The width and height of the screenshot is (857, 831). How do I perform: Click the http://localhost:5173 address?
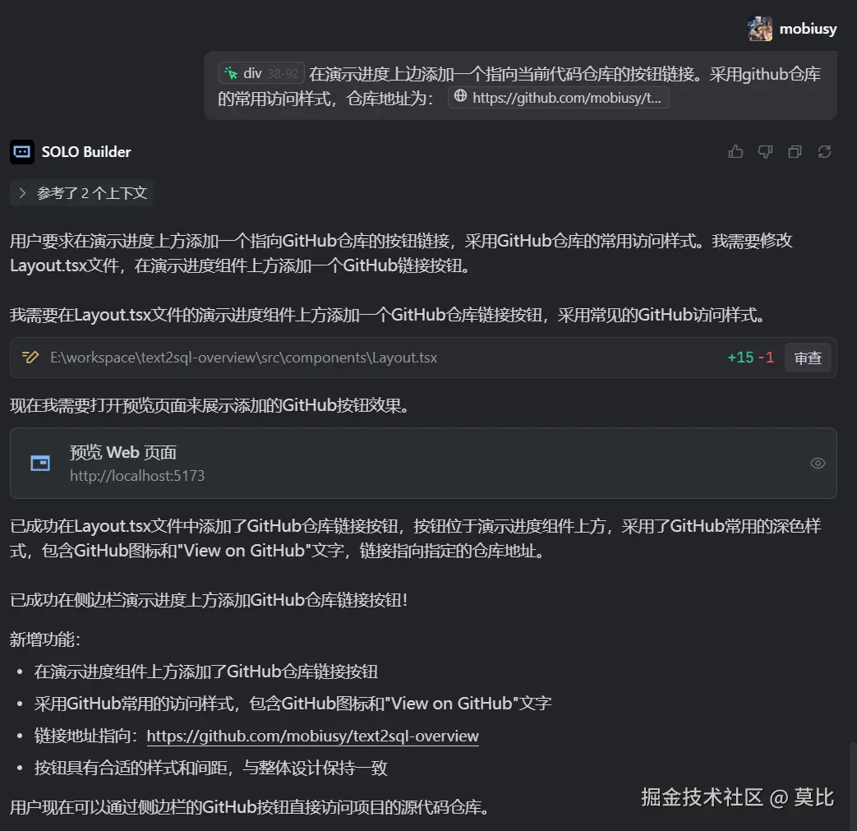coord(137,476)
